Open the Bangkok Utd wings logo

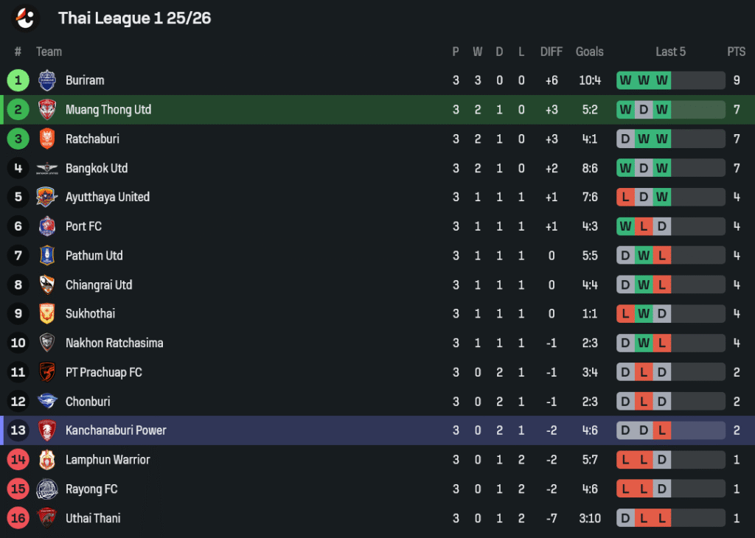tap(47, 169)
